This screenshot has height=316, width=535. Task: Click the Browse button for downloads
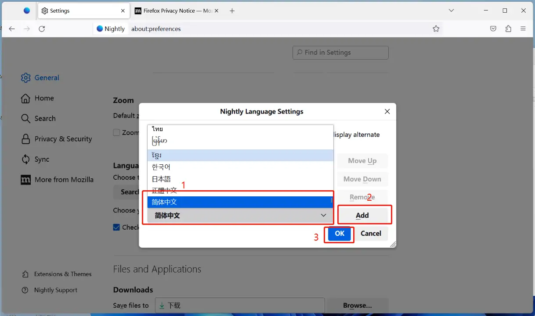click(357, 305)
